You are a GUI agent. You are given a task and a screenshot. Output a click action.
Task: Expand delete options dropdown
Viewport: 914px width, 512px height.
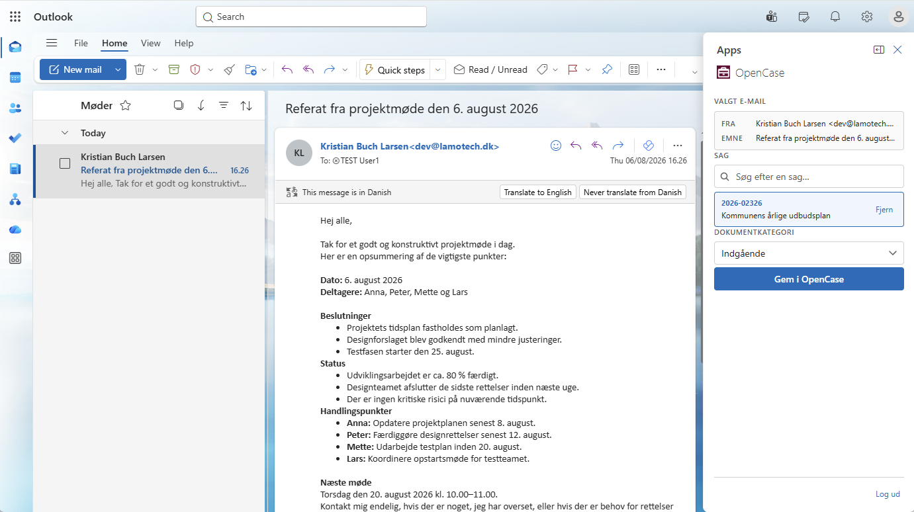[x=155, y=69]
